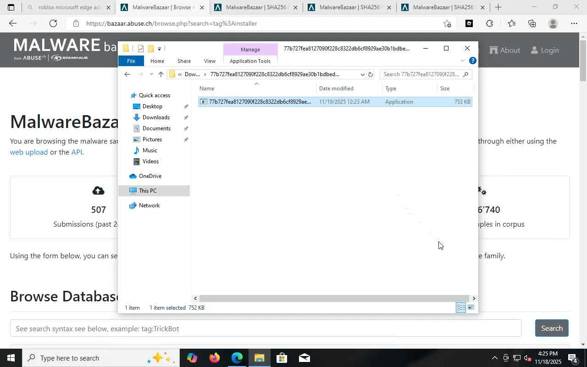Screen dimensions: 587x367
Task: Expand the Explorer ribbon with the chevron
Action: click(x=462, y=61)
